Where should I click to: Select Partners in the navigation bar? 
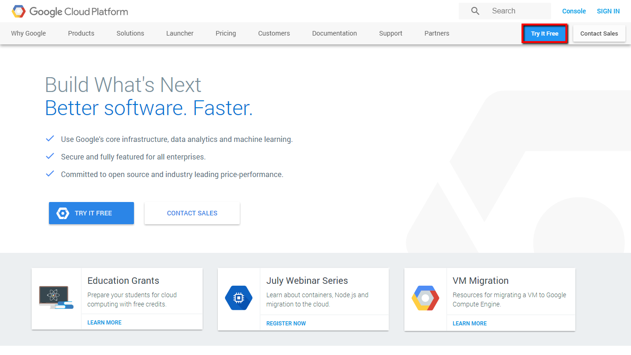(x=437, y=33)
